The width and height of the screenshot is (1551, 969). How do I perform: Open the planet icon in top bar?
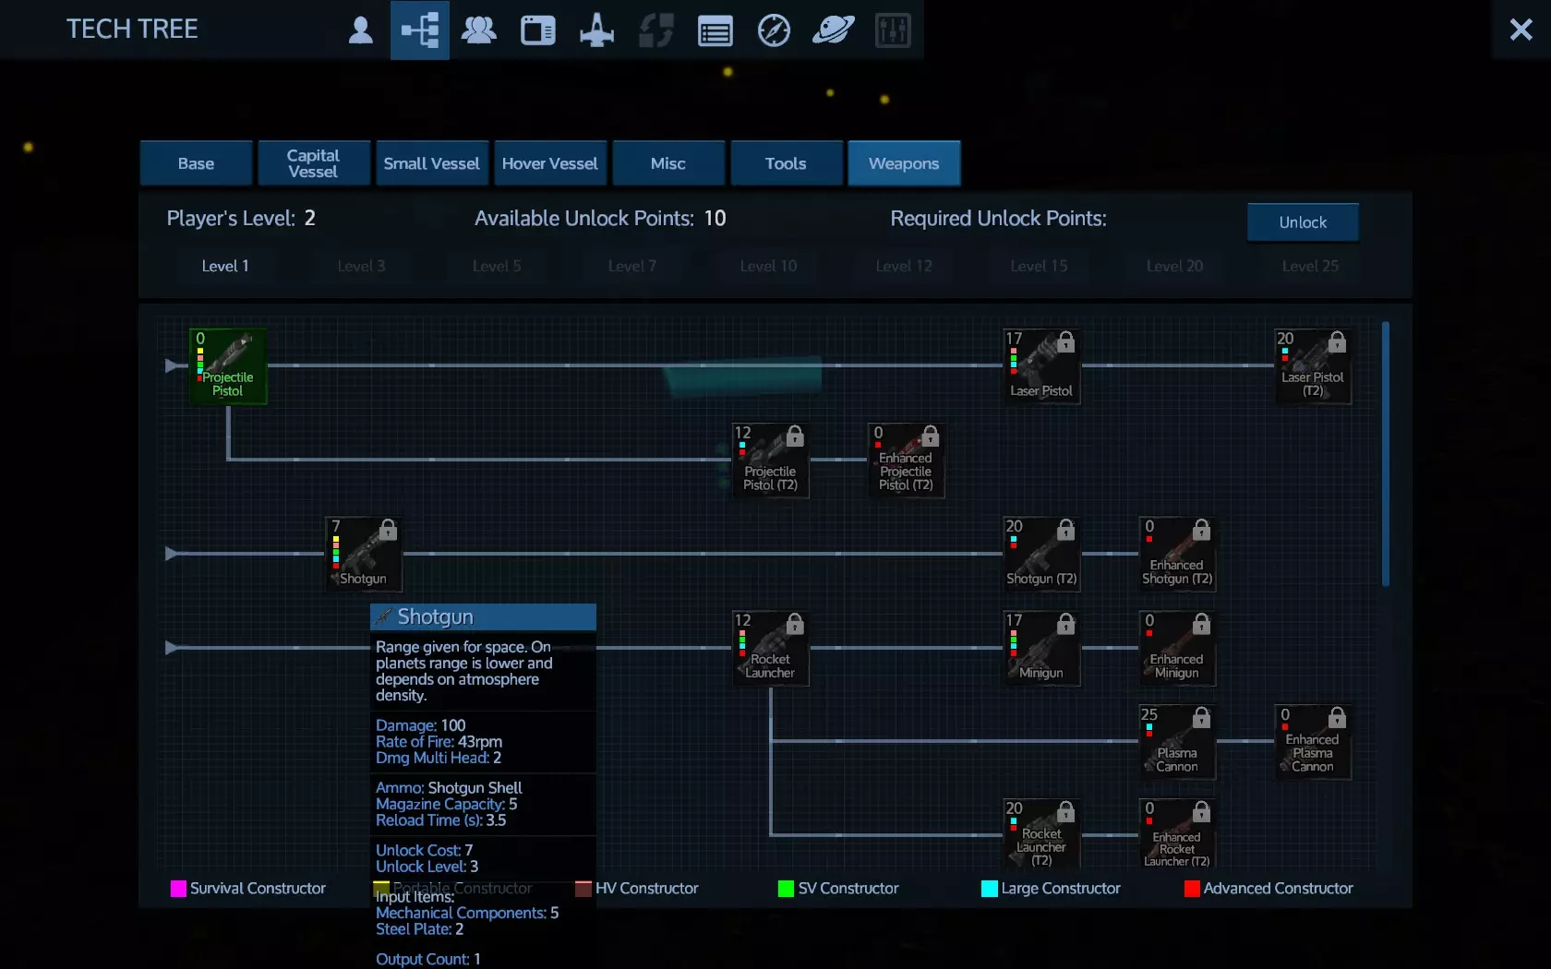point(833,30)
